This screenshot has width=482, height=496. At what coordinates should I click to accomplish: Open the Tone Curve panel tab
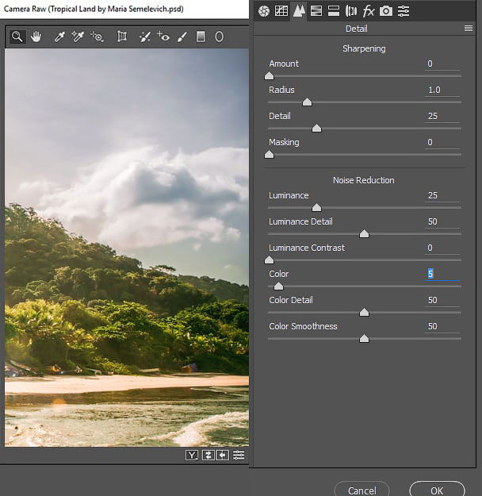point(281,11)
